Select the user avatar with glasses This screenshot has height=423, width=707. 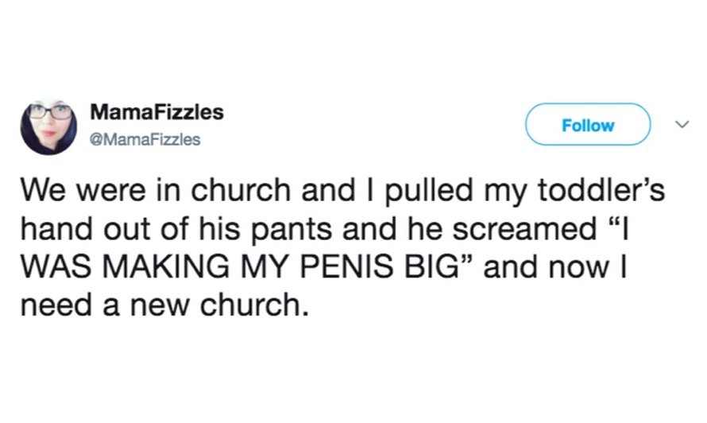48,126
